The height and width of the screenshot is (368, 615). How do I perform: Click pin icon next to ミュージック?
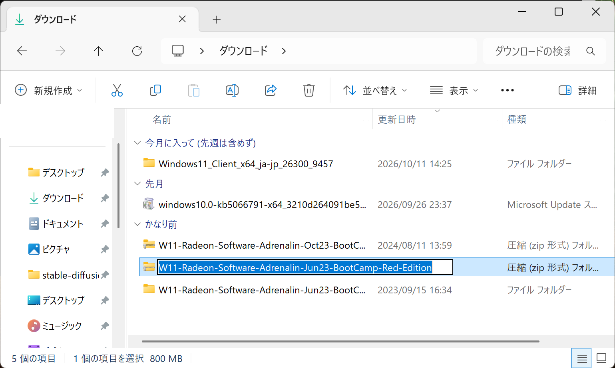click(105, 326)
